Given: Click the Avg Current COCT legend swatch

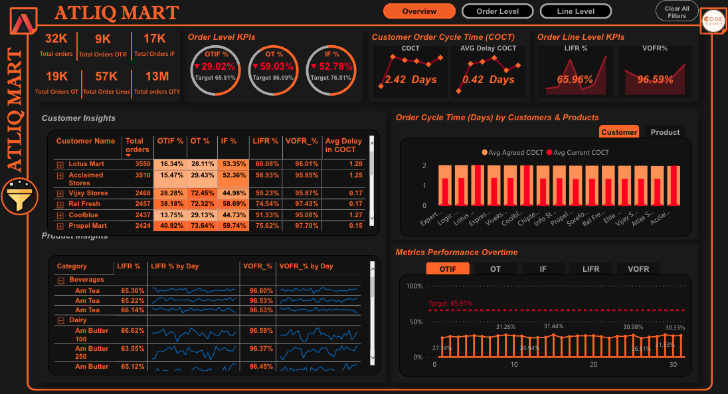Looking at the screenshot, I should click(549, 152).
